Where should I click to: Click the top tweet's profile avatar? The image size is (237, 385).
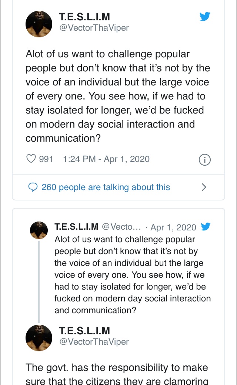pos(39,24)
